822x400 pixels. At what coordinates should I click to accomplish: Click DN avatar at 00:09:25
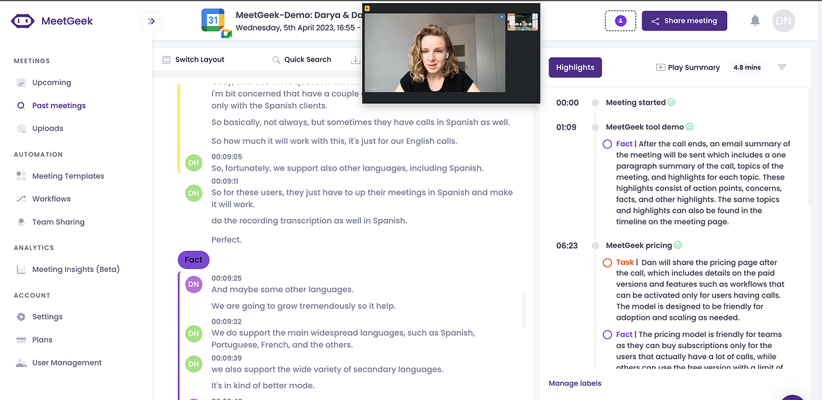pyautogui.click(x=194, y=284)
